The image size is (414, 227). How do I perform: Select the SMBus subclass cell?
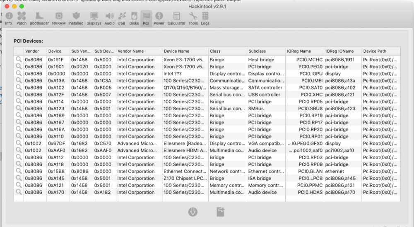255,109
